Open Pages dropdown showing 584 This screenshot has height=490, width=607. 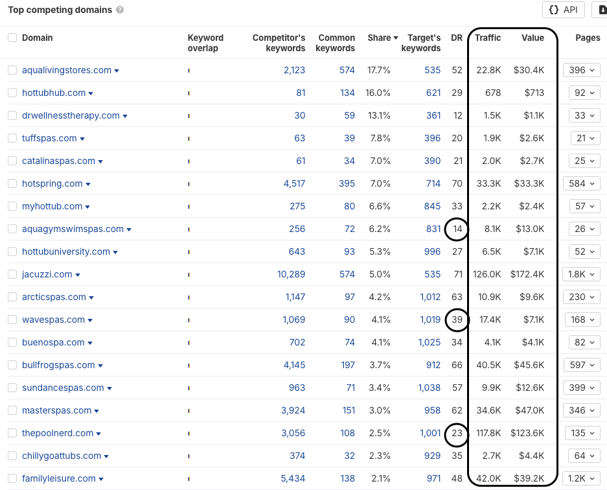click(582, 183)
